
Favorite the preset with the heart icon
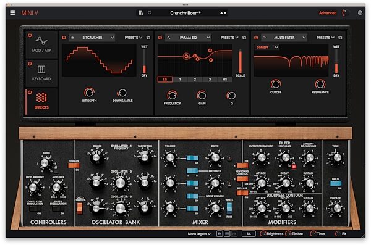tap(150, 13)
